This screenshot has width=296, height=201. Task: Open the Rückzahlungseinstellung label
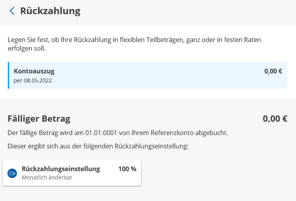tap(61, 169)
